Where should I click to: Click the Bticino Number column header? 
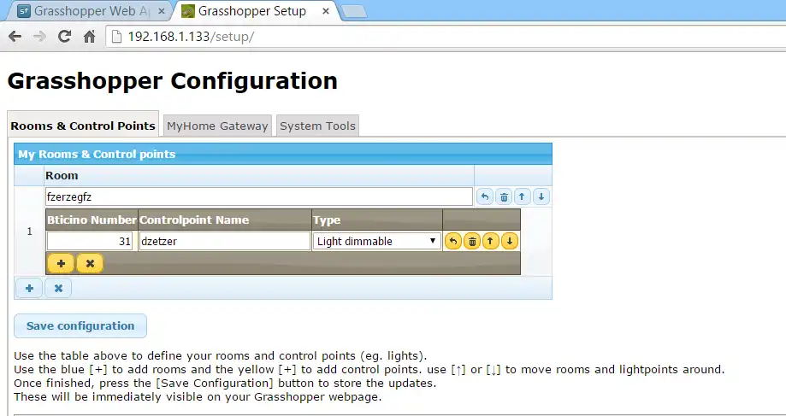[x=92, y=220]
